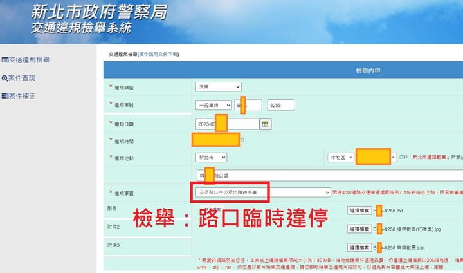Viewport: 463px width, 273px height.
Task: Click the icon beside 案件補正
Action: pos(5,96)
